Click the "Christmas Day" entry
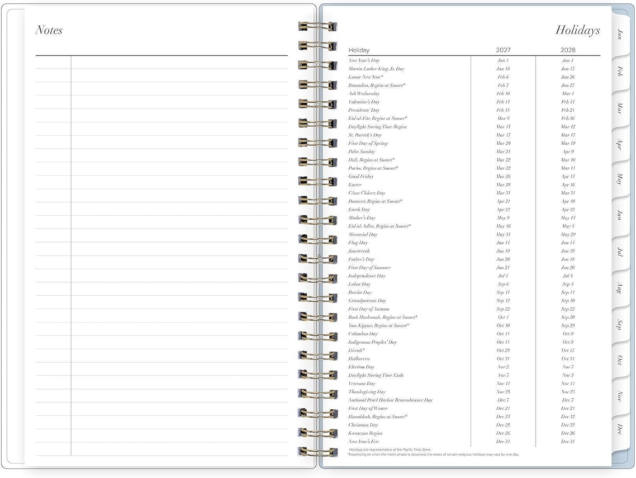Screen dimensions: 636x478 pos(363,425)
